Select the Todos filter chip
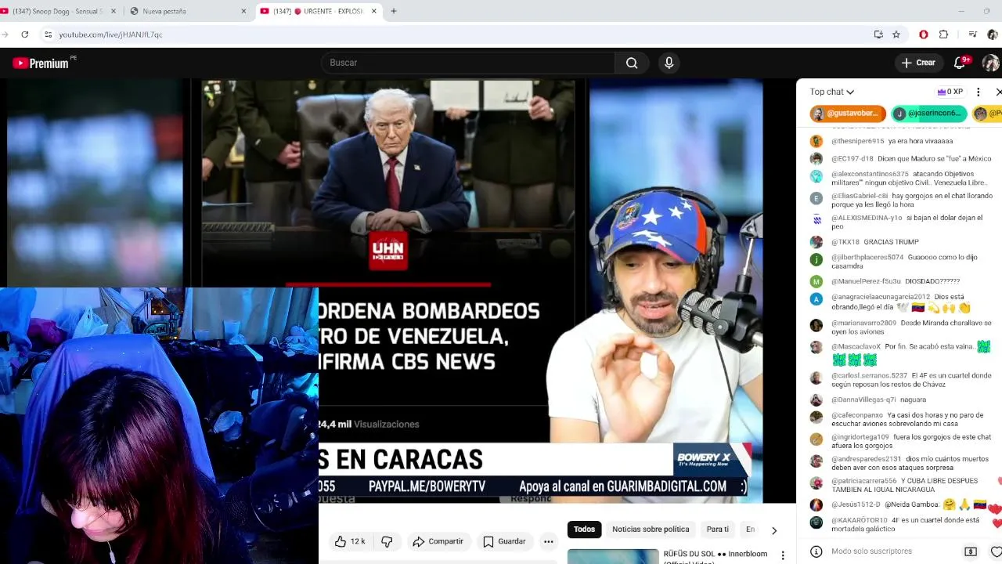 pyautogui.click(x=584, y=530)
